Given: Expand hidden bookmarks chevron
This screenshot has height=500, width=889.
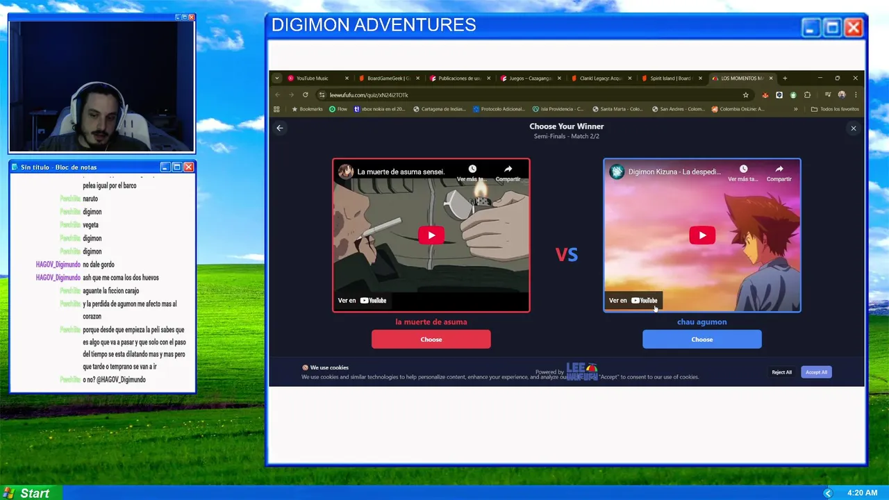Looking at the screenshot, I should [796, 109].
